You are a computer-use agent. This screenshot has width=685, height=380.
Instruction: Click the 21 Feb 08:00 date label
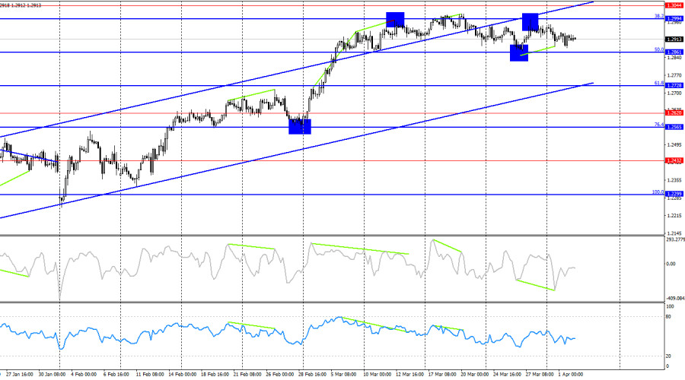(247, 375)
